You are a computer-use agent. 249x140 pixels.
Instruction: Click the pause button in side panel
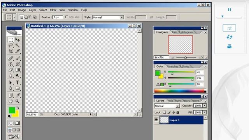230,10
